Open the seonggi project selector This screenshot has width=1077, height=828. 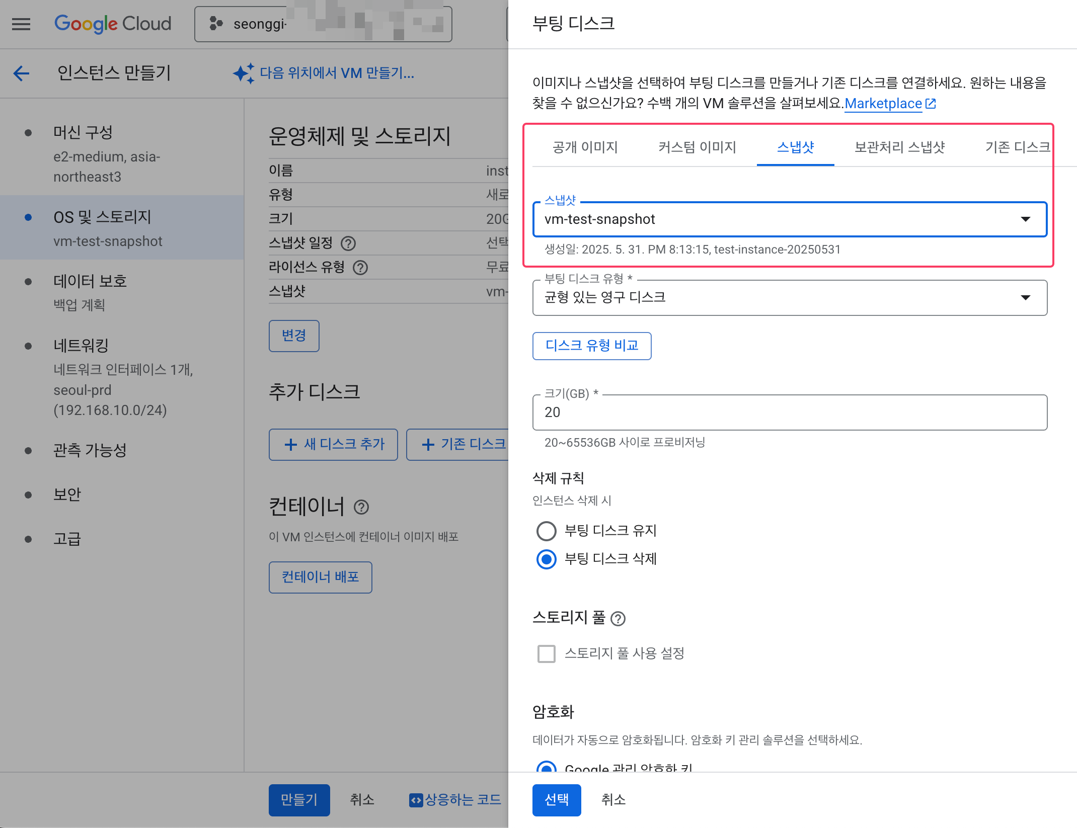[x=323, y=24]
